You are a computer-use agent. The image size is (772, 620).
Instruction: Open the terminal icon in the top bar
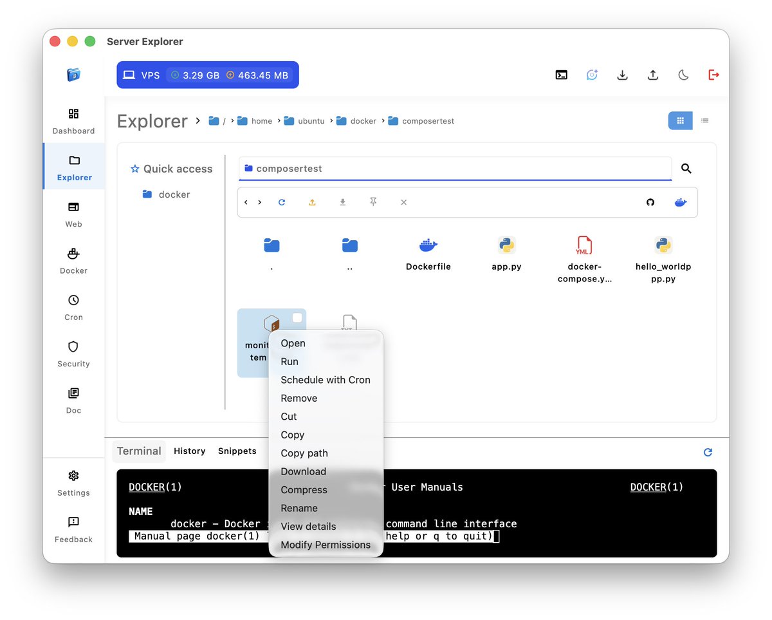point(562,75)
